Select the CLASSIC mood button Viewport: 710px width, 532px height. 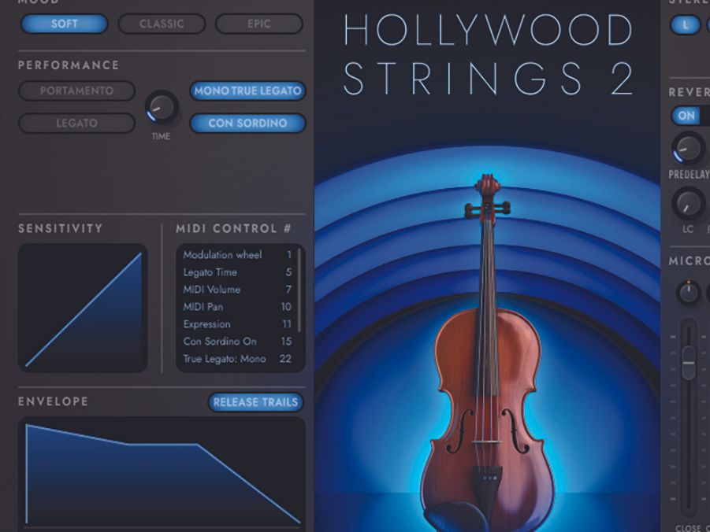click(162, 24)
